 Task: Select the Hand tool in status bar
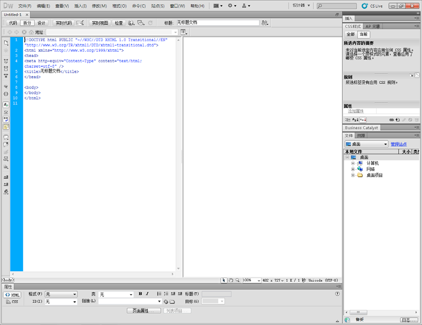(231, 280)
